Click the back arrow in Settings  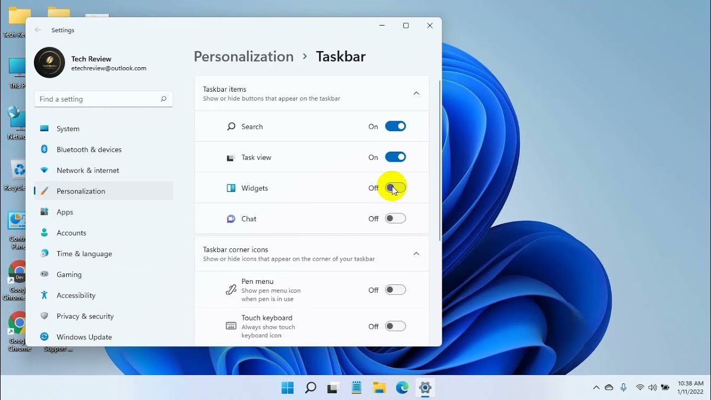tap(38, 30)
